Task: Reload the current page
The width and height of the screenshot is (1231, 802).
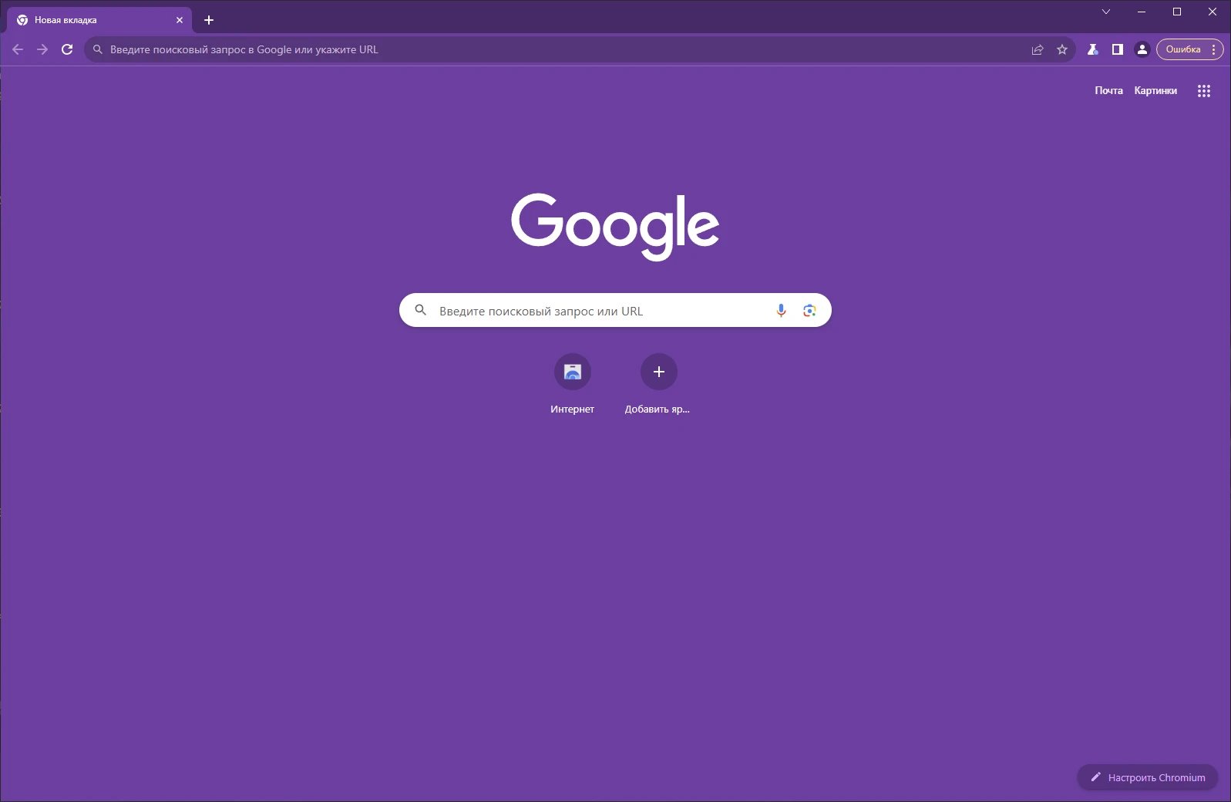Action: pos(67,49)
